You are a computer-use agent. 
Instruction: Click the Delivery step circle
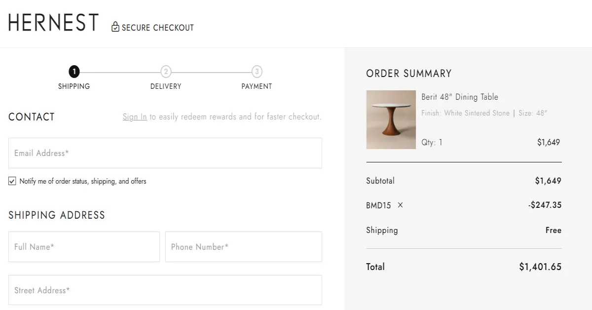(x=166, y=72)
